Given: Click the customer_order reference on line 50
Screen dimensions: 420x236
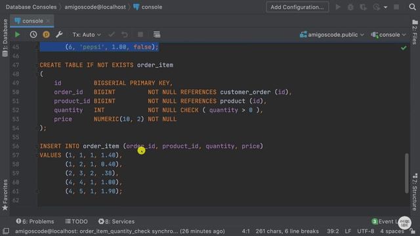Looking at the screenshot, I should (x=245, y=92).
